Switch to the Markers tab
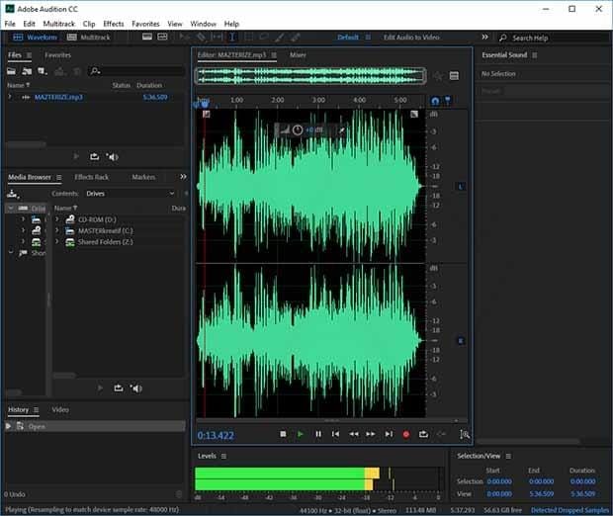Screen dimensions: 613x516 pyautogui.click(x=143, y=177)
